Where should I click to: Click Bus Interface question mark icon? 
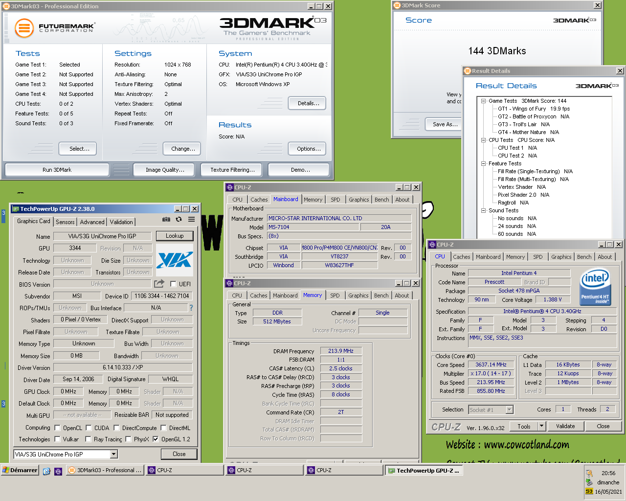point(191,308)
